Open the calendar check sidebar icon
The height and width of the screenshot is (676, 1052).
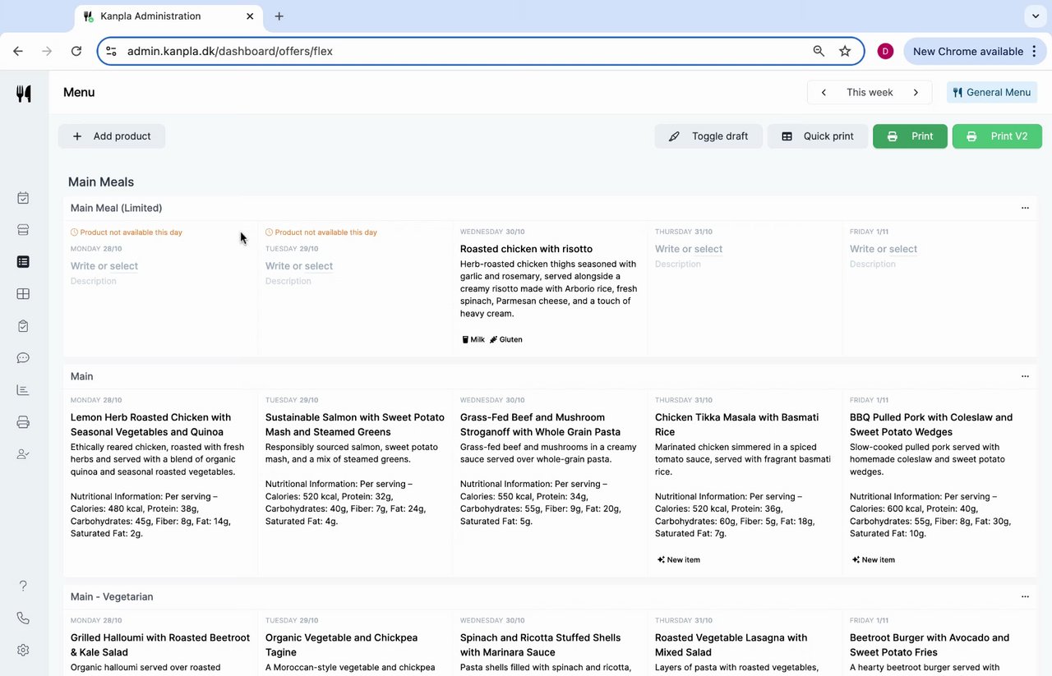click(23, 198)
